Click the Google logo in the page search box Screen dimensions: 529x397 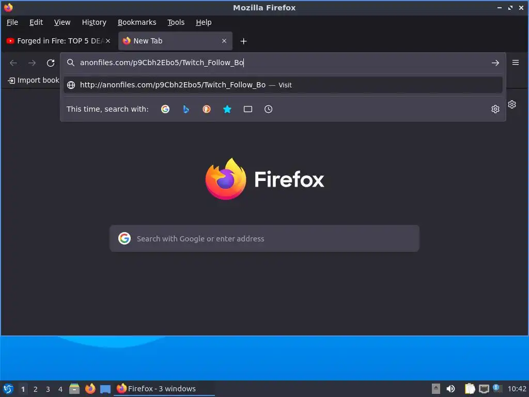point(125,238)
